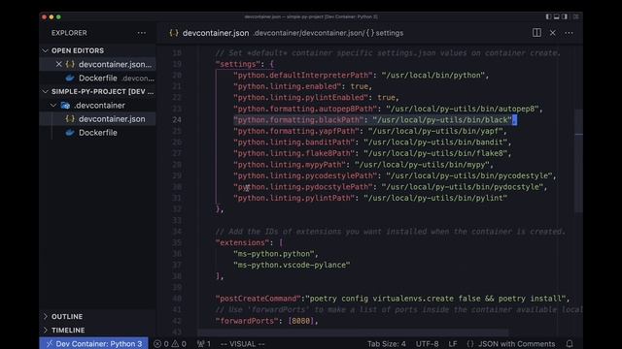Toggle secondary side bar layout icon
The height and width of the screenshot is (349, 622).
[x=565, y=16]
